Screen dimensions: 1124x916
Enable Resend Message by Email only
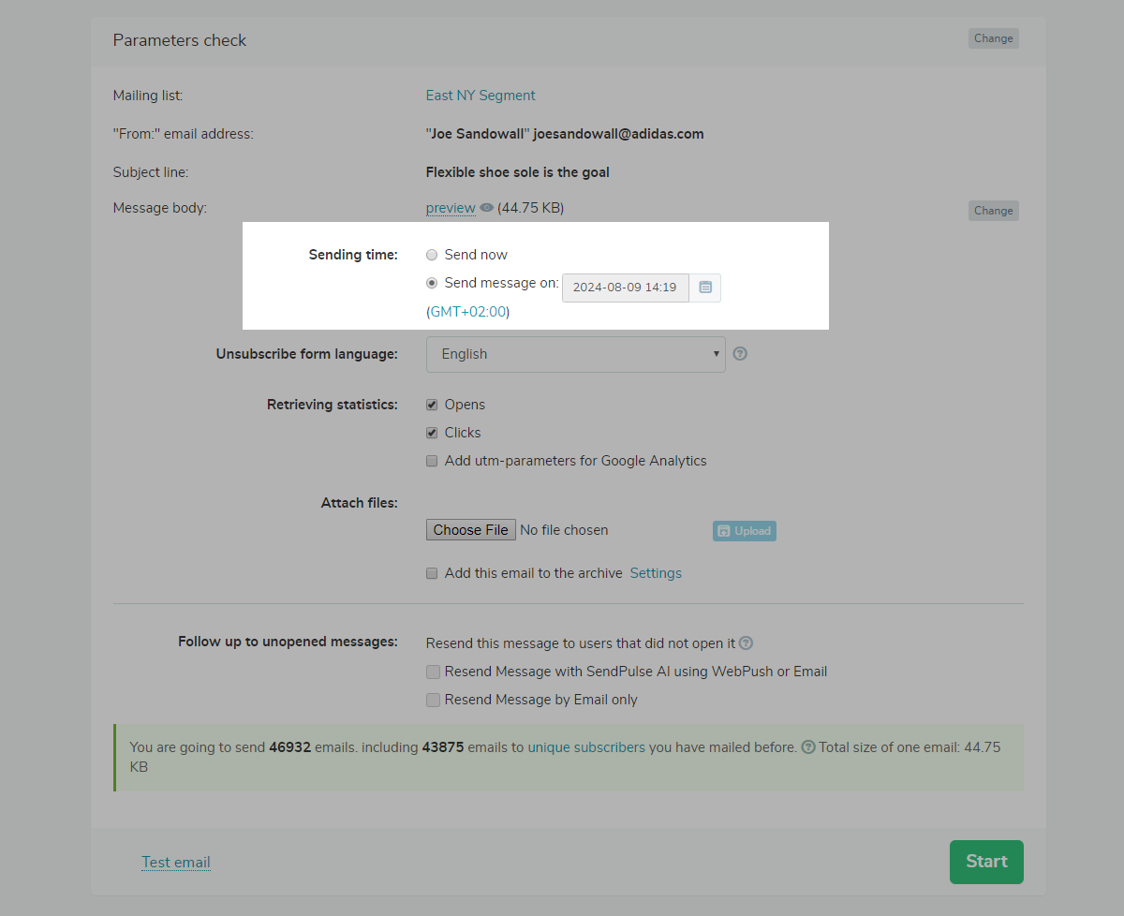(x=432, y=700)
